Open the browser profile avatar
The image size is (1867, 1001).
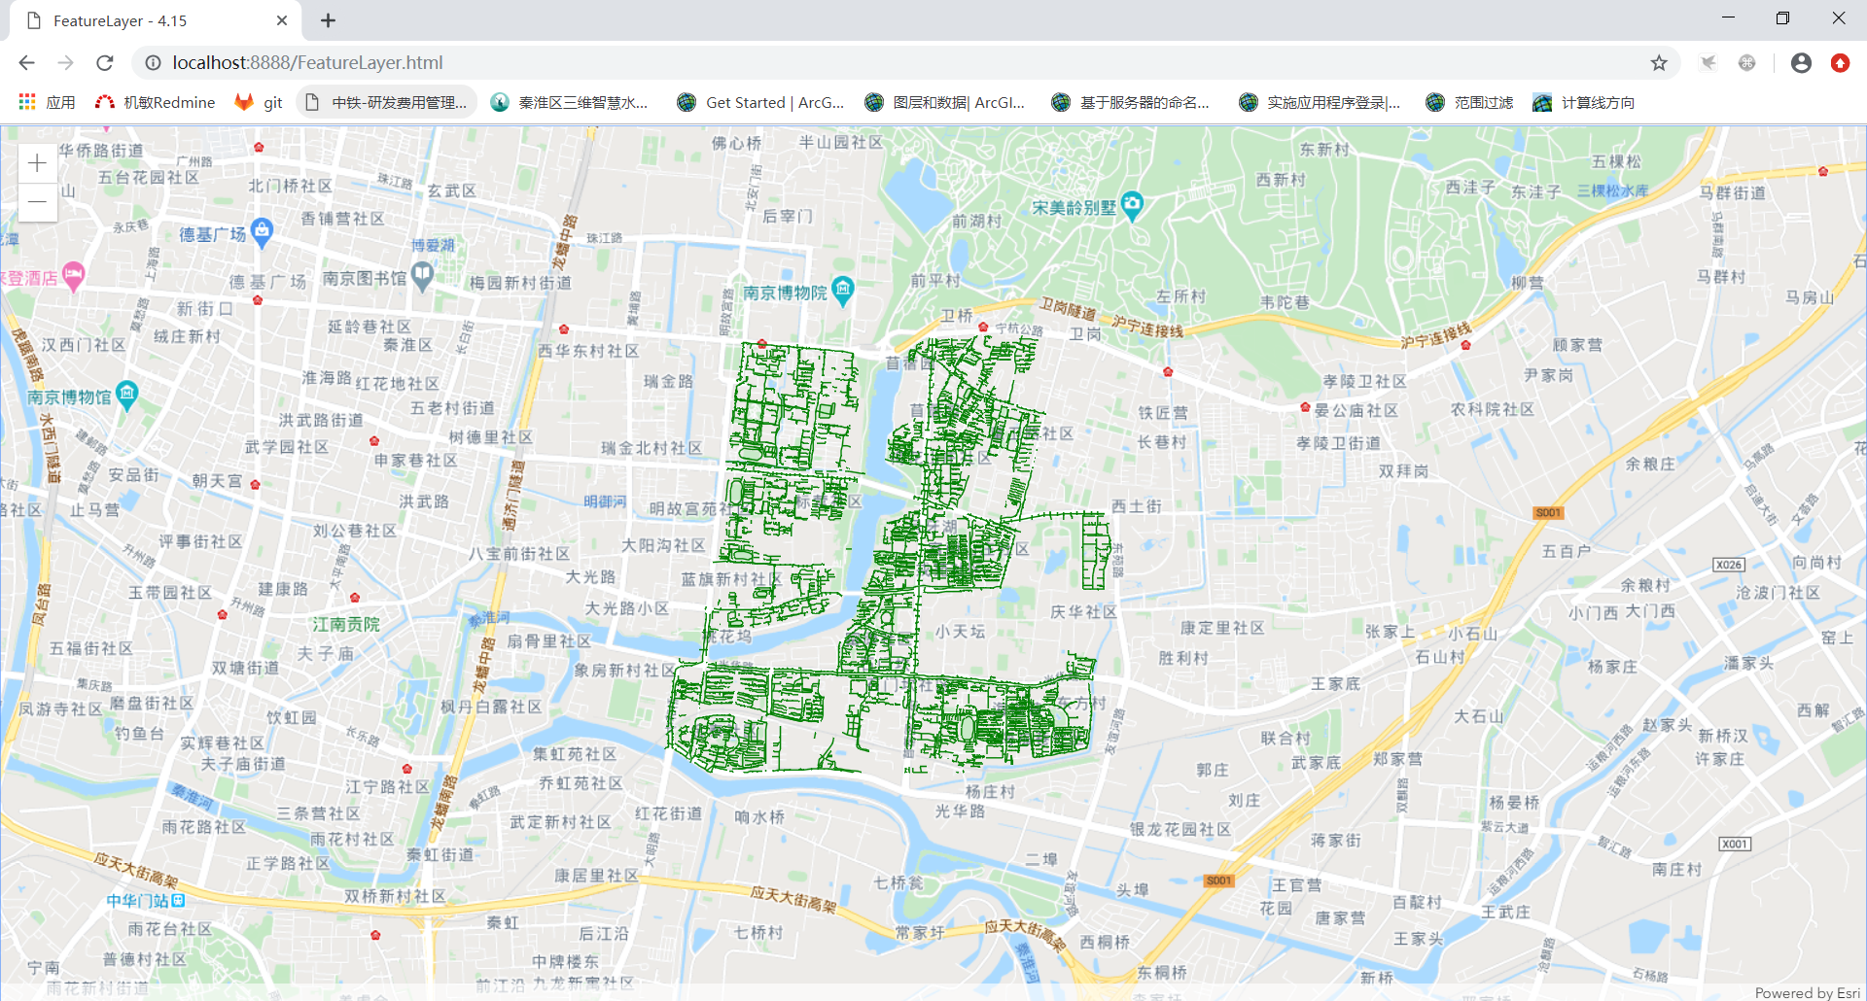pos(1801,62)
